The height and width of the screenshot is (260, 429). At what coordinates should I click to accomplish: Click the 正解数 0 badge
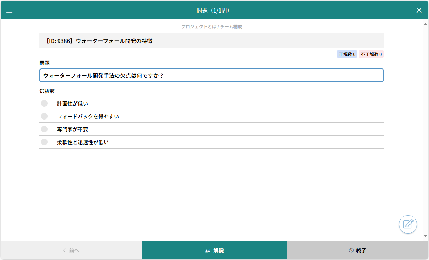click(x=347, y=54)
